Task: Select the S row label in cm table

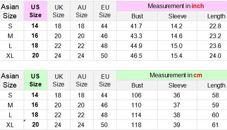Action: coord(10,95)
